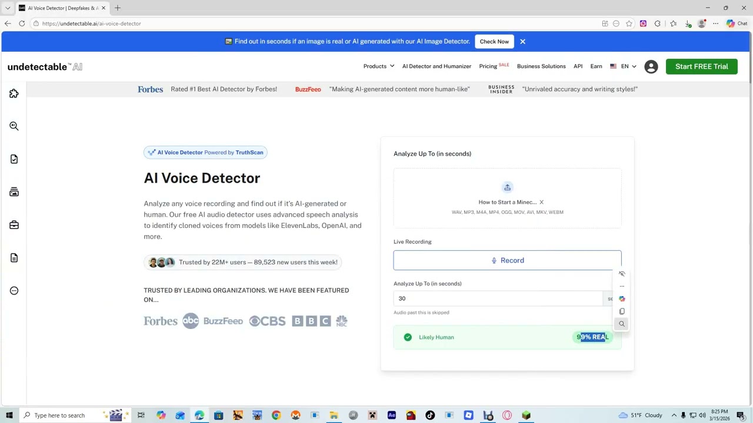Viewport: 753px width, 423px height.
Task: Open Copilot Chat in browser toolbar
Action: pos(737,23)
